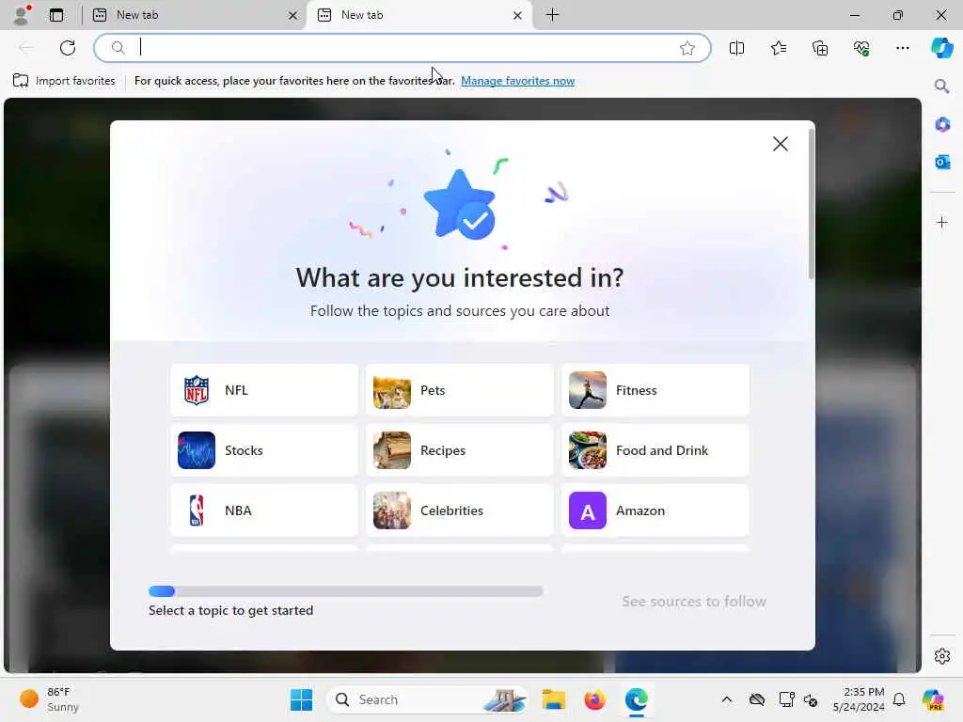Open the notifications bell icon
Image resolution: width=963 pixels, height=722 pixels.
click(899, 699)
